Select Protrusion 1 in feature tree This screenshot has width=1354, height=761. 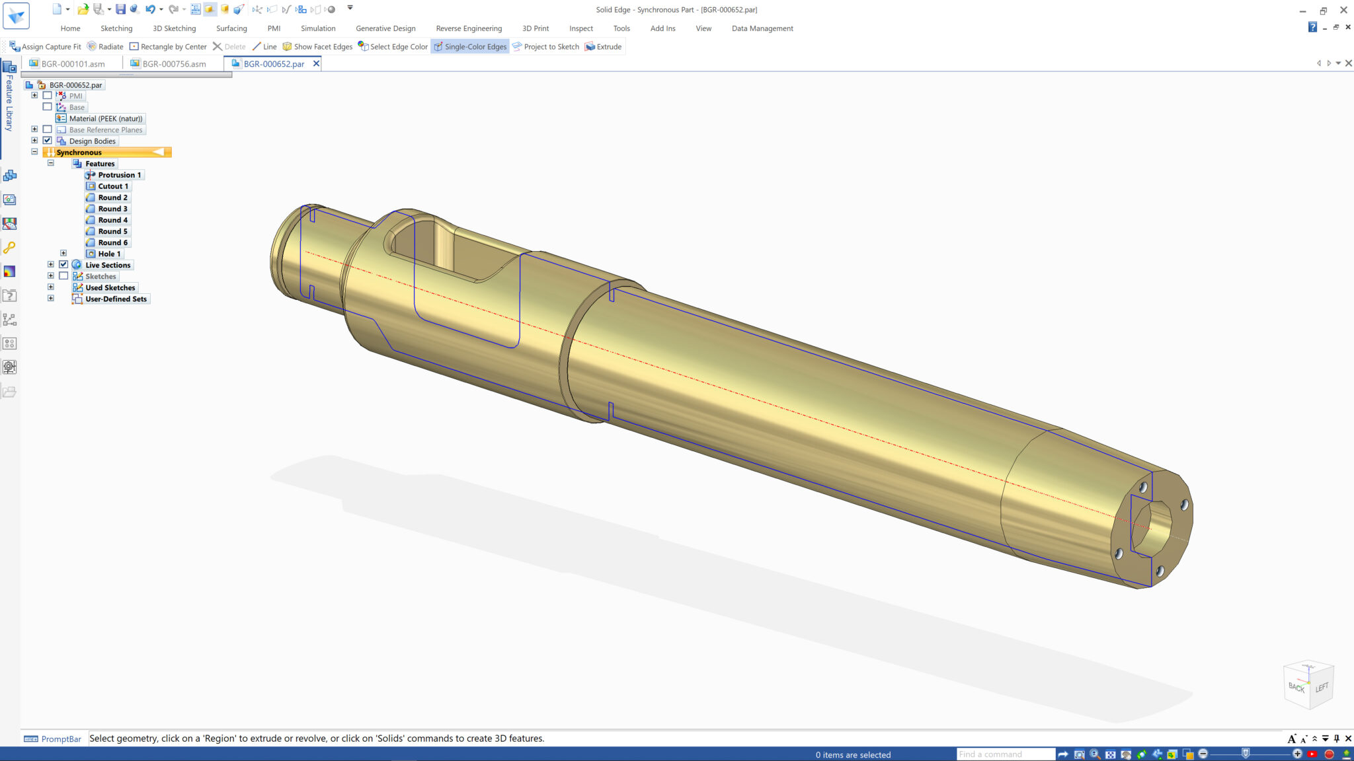pyautogui.click(x=119, y=175)
